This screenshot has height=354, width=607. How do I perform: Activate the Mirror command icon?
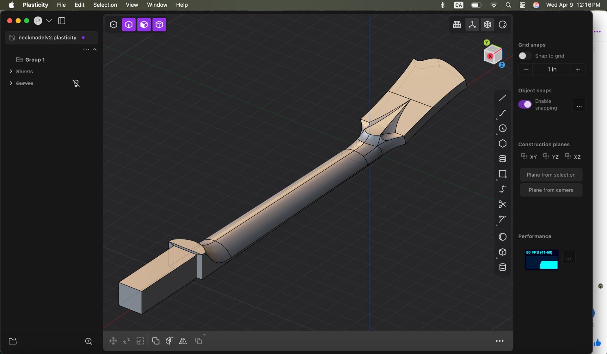coord(183,341)
